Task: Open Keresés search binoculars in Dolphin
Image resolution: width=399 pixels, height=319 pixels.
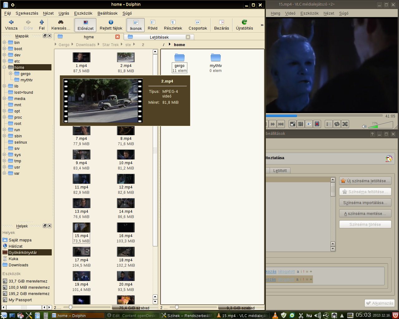Action: pos(61,25)
